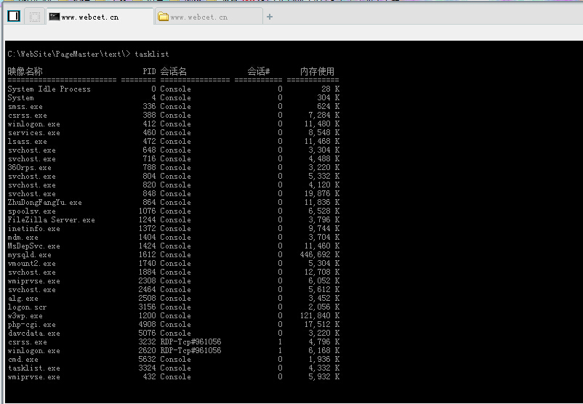Select the ZhuDongFangYu.exe process name
583x404 pixels.
coord(44,203)
